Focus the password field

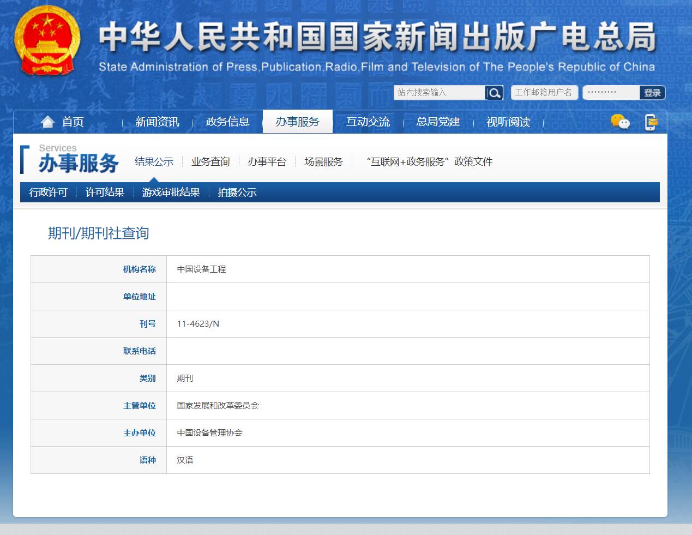click(611, 93)
